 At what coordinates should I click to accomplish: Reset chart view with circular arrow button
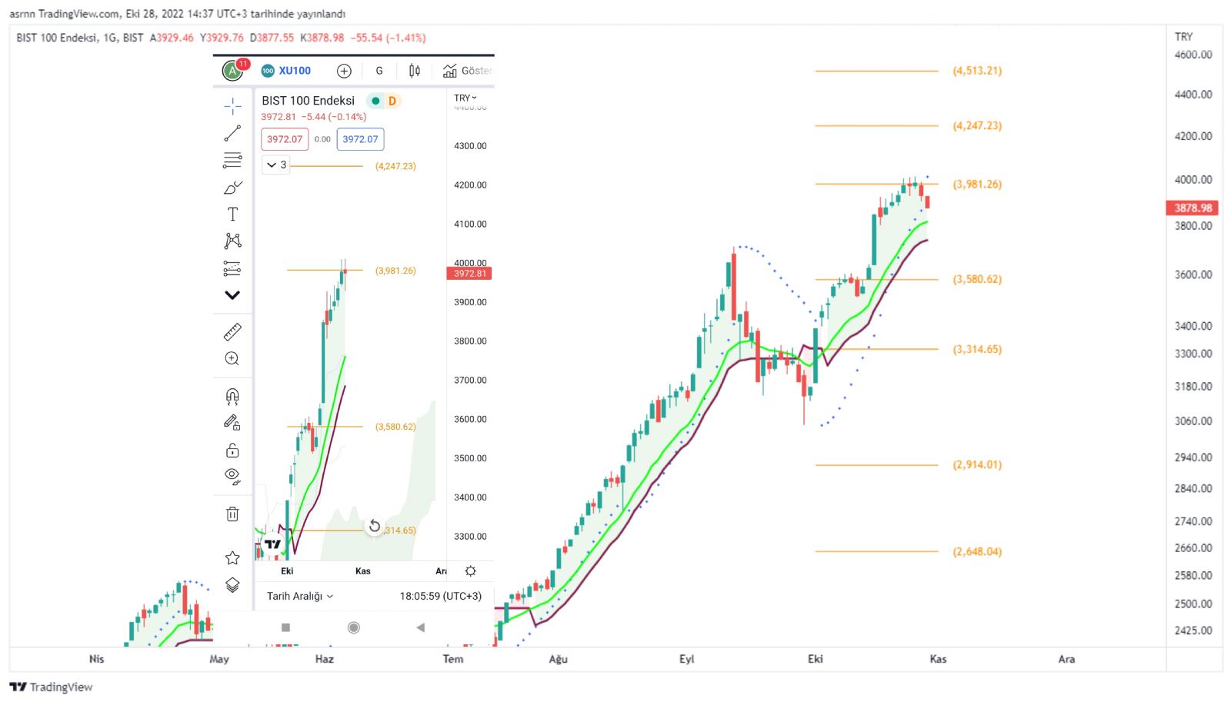click(x=375, y=526)
